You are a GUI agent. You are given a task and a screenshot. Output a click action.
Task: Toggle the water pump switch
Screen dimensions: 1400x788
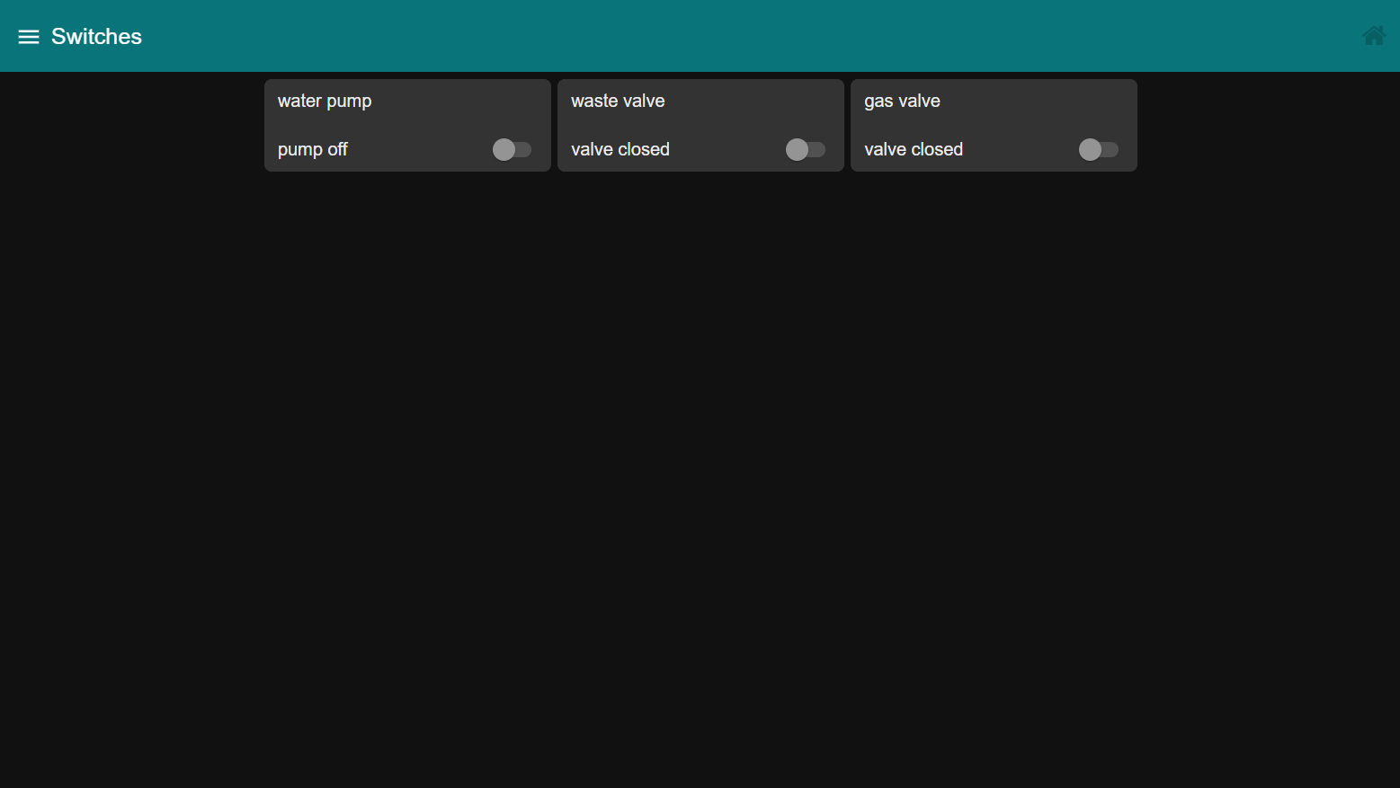tap(512, 149)
